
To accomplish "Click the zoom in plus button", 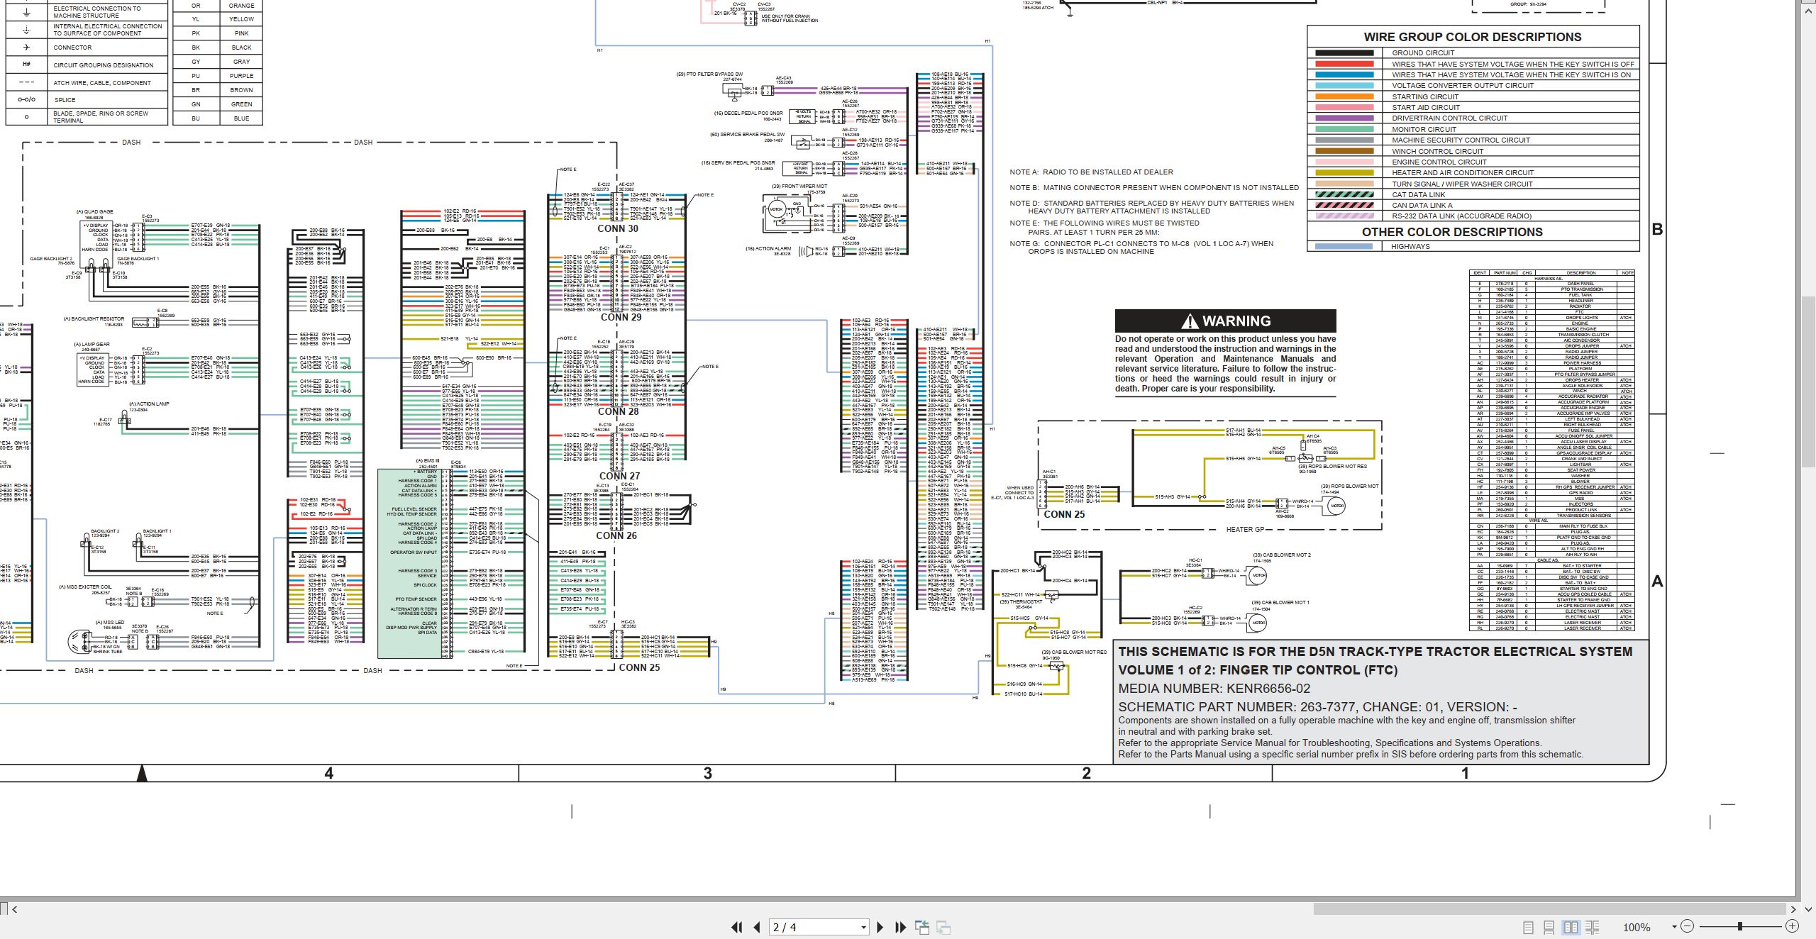I will click(x=1792, y=926).
